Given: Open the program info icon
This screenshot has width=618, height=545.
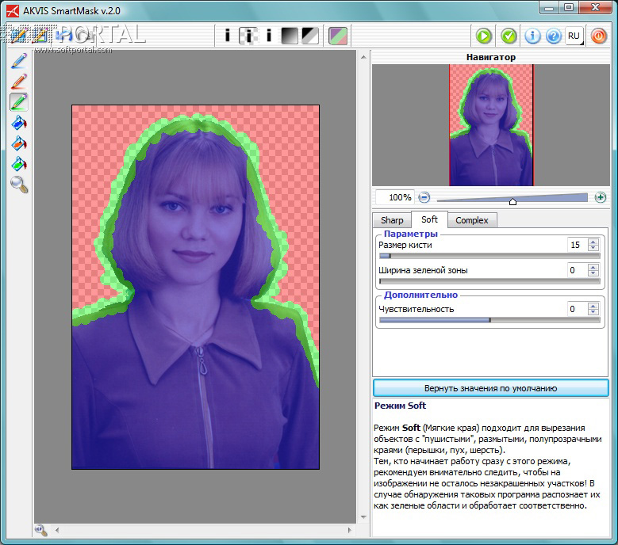Looking at the screenshot, I should pos(533,36).
